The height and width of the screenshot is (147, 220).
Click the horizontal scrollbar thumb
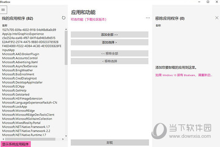tap(30, 139)
